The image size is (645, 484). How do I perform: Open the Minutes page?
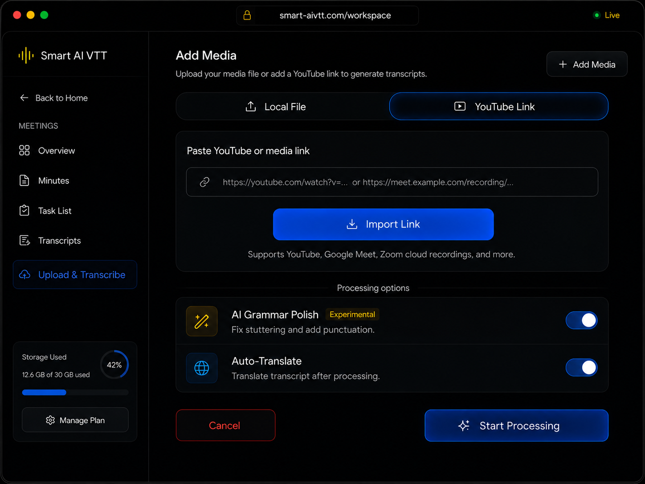(x=75, y=180)
